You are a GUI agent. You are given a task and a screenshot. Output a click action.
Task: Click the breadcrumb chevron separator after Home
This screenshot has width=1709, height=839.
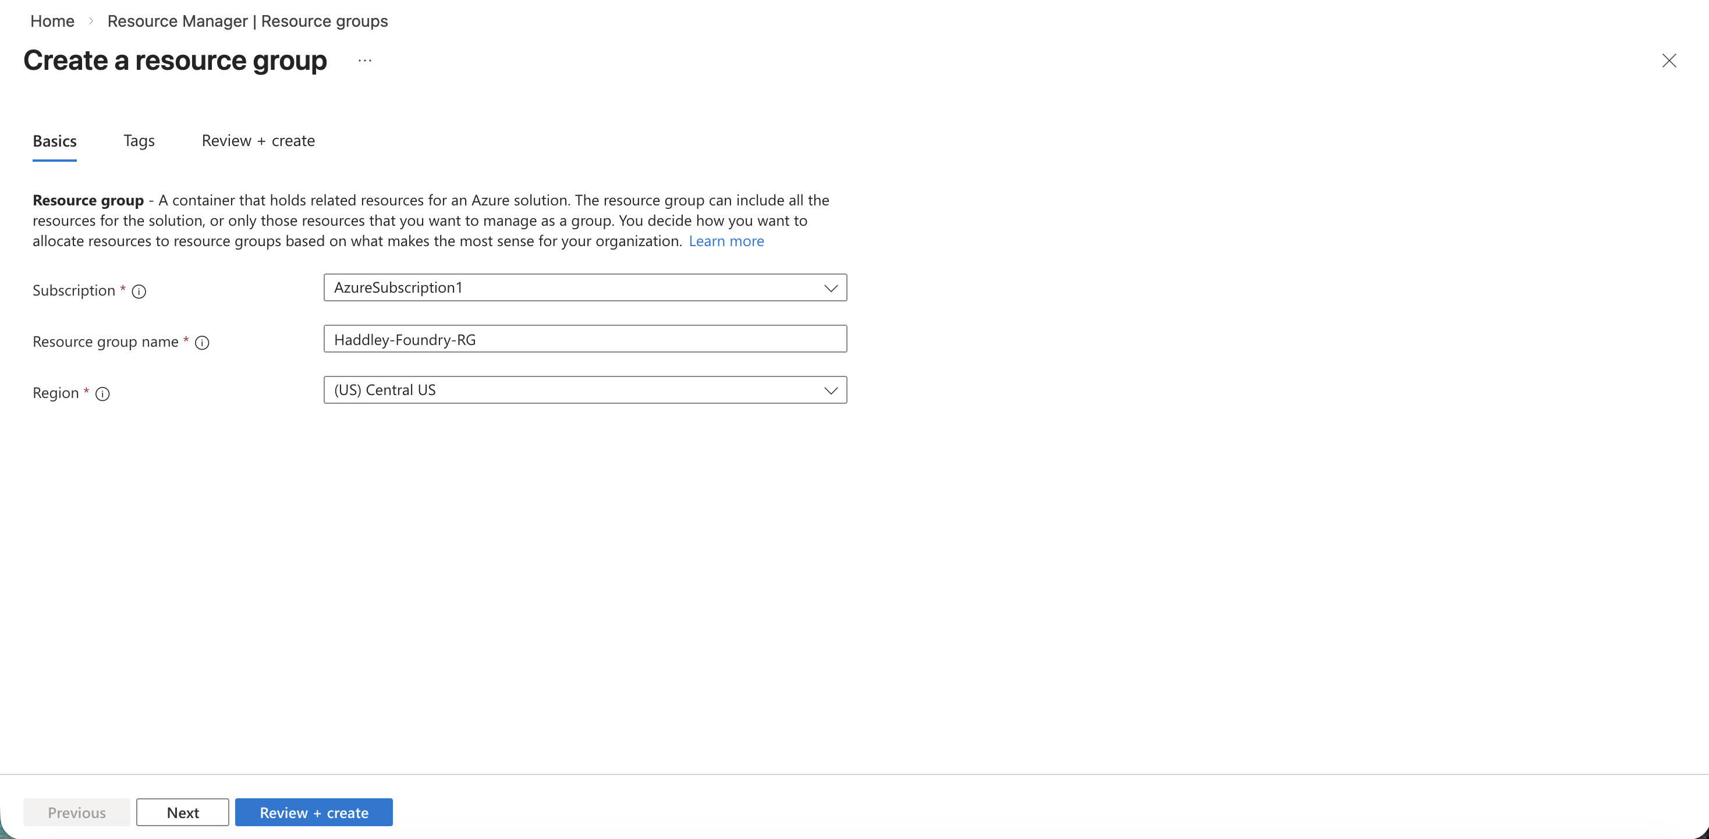[x=91, y=21]
